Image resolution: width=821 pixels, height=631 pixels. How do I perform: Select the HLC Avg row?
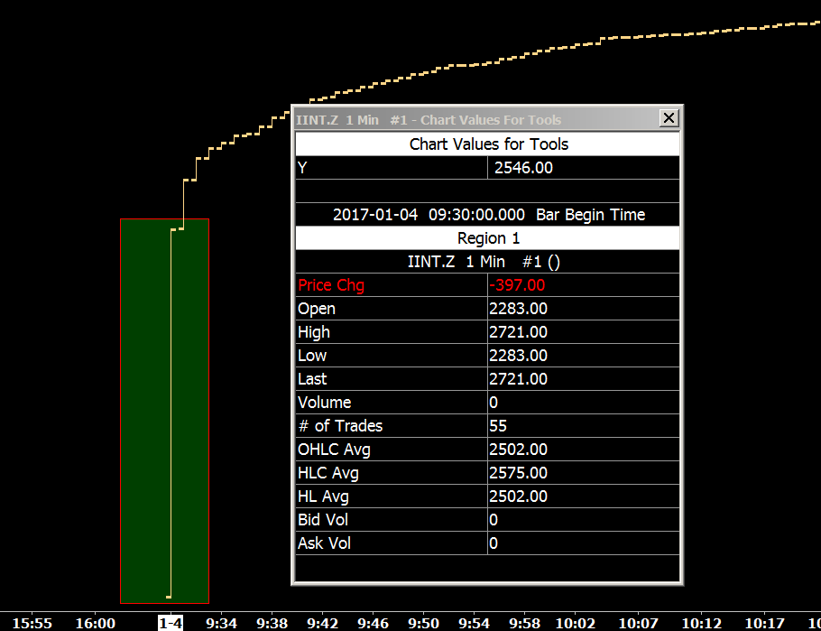(x=487, y=473)
